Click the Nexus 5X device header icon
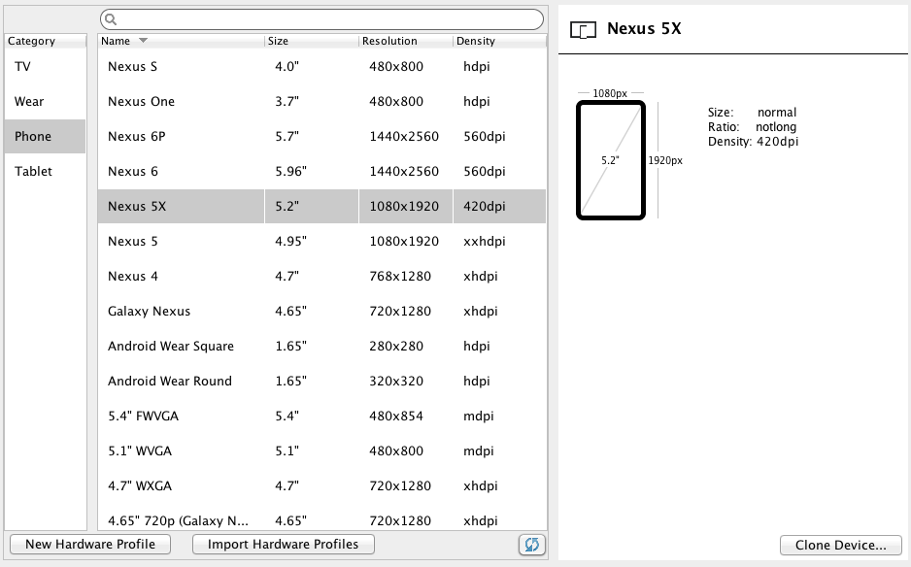Image resolution: width=911 pixels, height=567 pixels. (x=584, y=30)
